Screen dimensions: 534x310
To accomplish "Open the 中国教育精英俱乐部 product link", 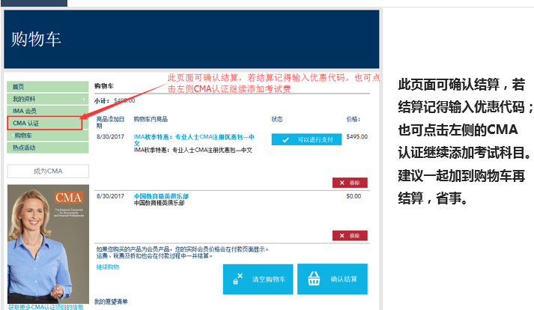I will point(161,196).
